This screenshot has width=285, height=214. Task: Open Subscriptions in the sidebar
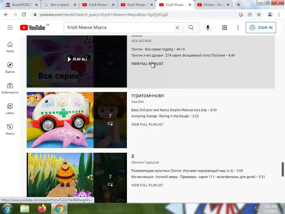pyautogui.click(x=10, y=88)
